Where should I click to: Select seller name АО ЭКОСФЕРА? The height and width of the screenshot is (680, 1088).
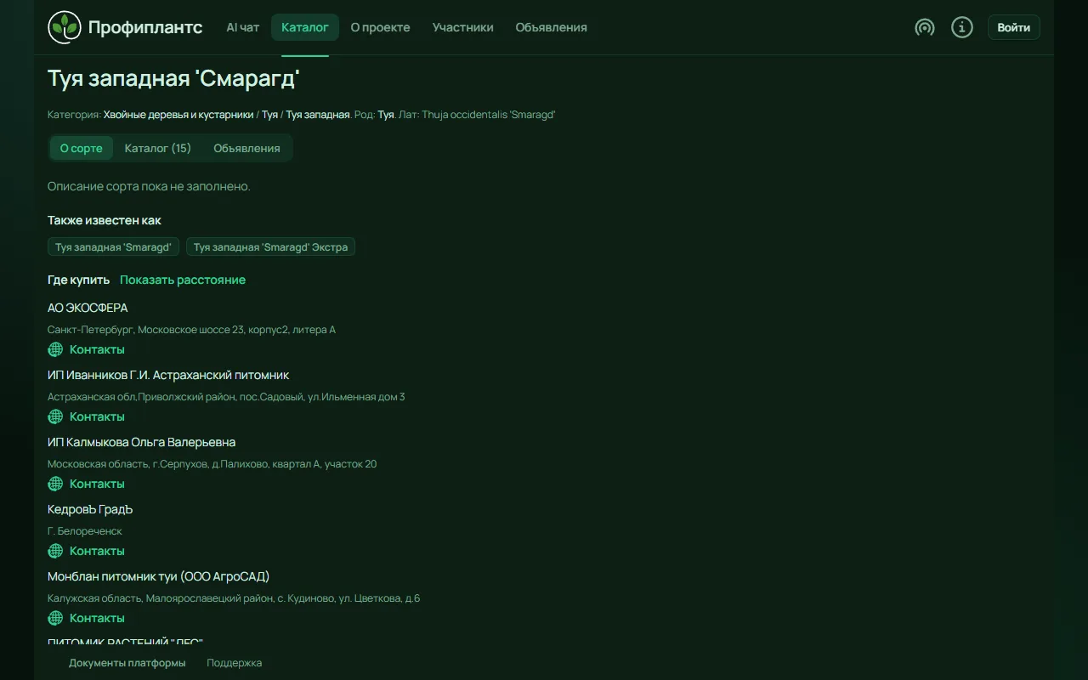tap(88, 308)
